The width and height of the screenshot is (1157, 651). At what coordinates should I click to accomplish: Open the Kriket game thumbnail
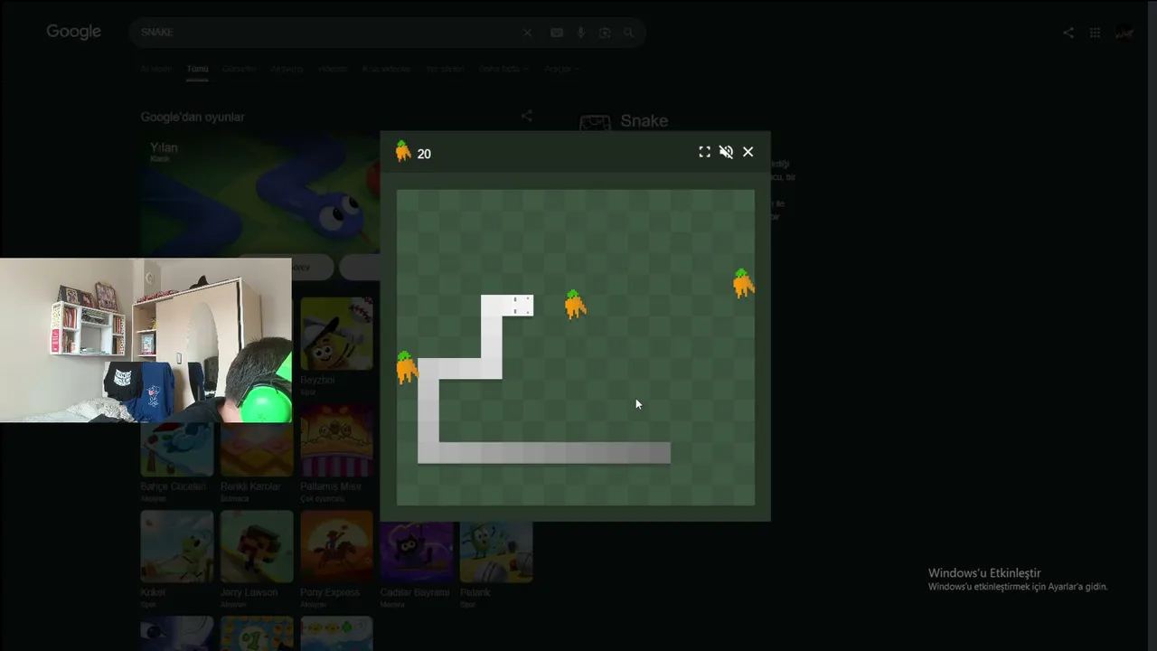(177, 546)
